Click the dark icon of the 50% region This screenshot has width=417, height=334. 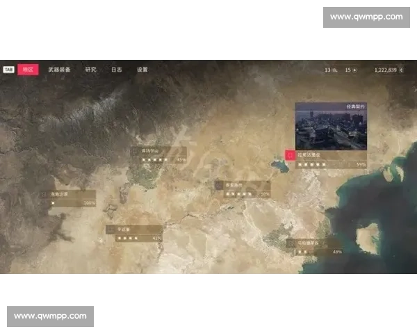[x=219, y=185]
